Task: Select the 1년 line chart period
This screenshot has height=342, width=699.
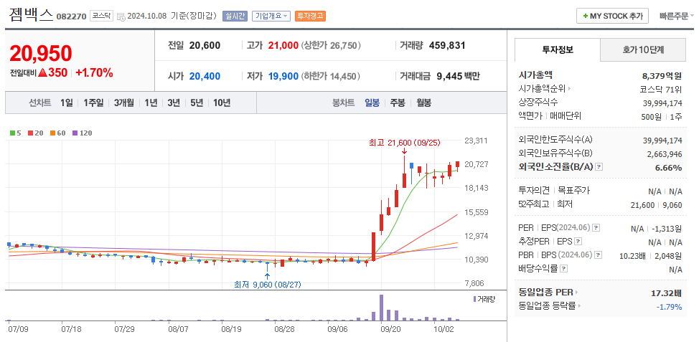Action: coord(151,103)
